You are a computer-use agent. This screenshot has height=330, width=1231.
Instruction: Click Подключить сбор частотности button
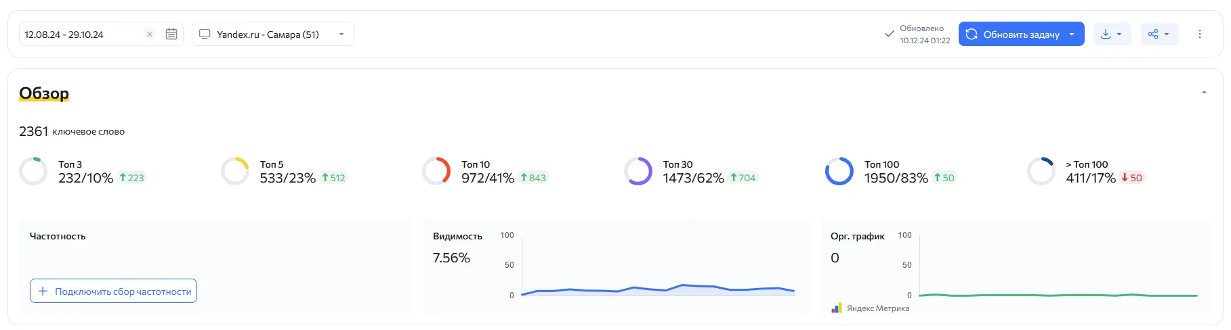(x=113, y=291)
